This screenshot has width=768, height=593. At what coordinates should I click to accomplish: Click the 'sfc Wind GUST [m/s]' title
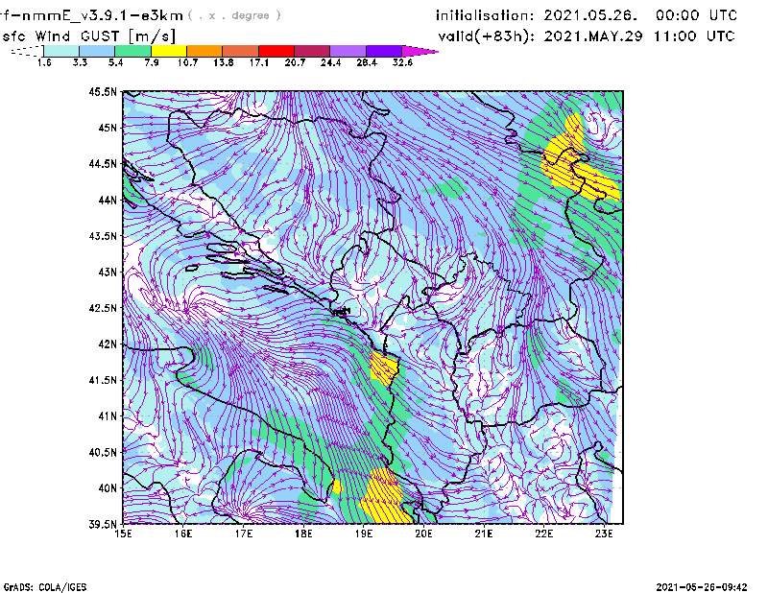(x=88, y=36)
